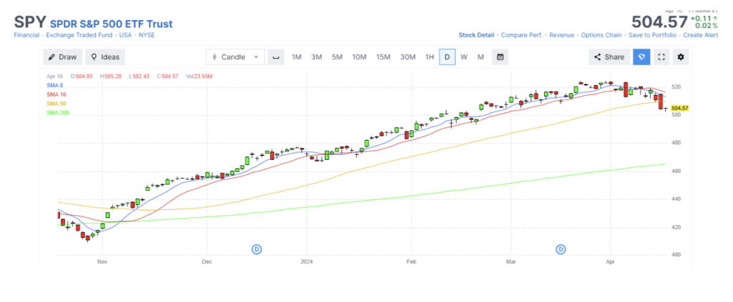Click the Financial sector link
The height and width of the screenshot is (302, 733).
(26, 35)
